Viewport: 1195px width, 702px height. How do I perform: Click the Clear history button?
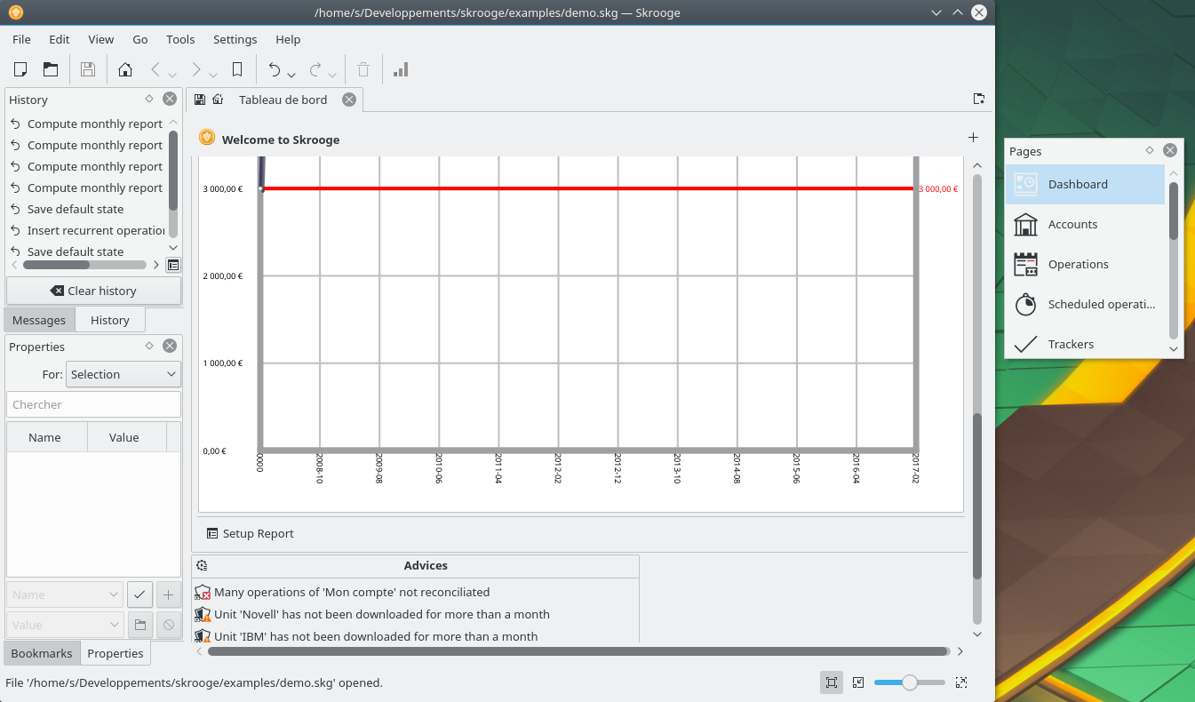93,291
